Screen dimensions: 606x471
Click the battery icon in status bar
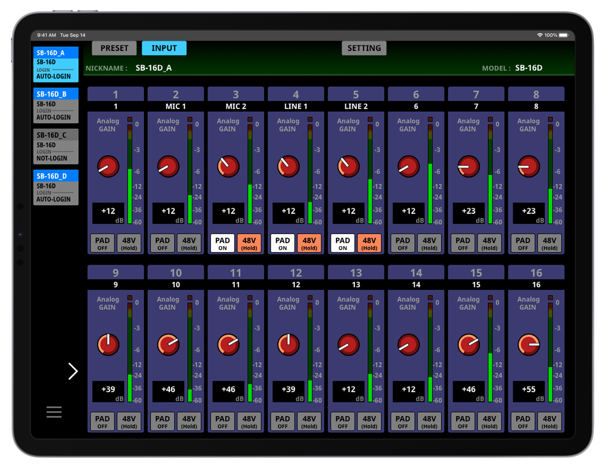[564, 35]
